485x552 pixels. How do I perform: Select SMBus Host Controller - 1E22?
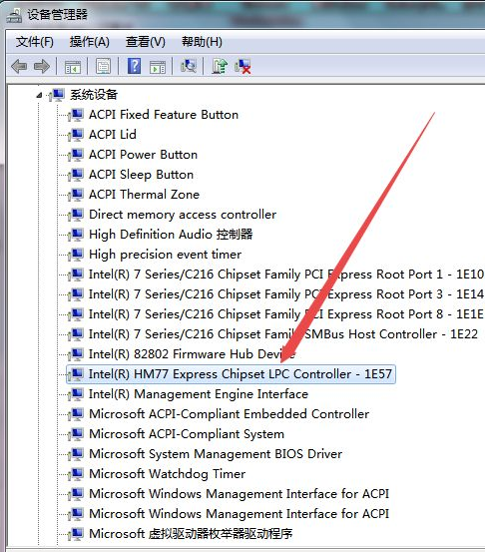click(x=283, y=334)
